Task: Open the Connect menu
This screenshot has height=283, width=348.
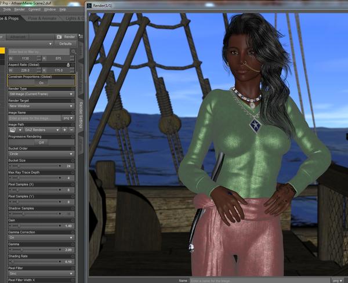Action: point(34,9)
